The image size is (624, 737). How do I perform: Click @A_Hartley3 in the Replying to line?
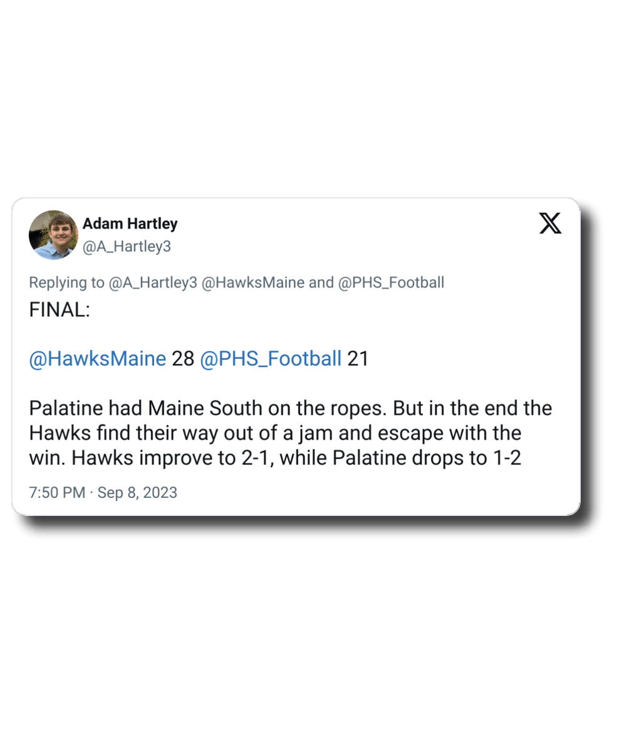153,282
